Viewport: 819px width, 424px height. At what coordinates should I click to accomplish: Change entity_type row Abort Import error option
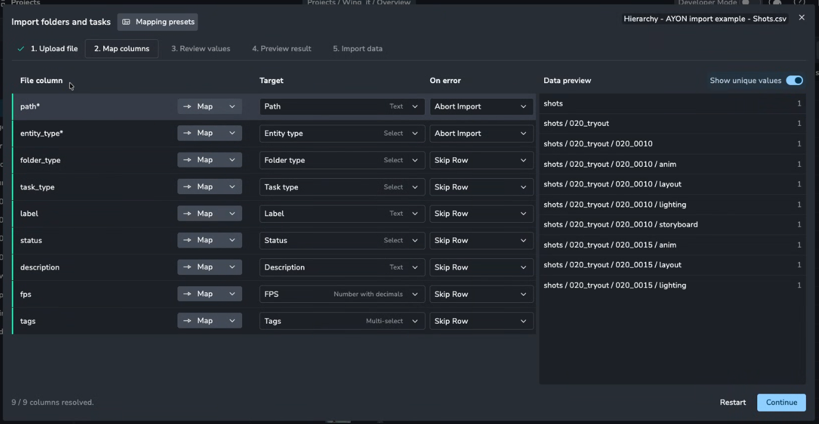[481, 133]
